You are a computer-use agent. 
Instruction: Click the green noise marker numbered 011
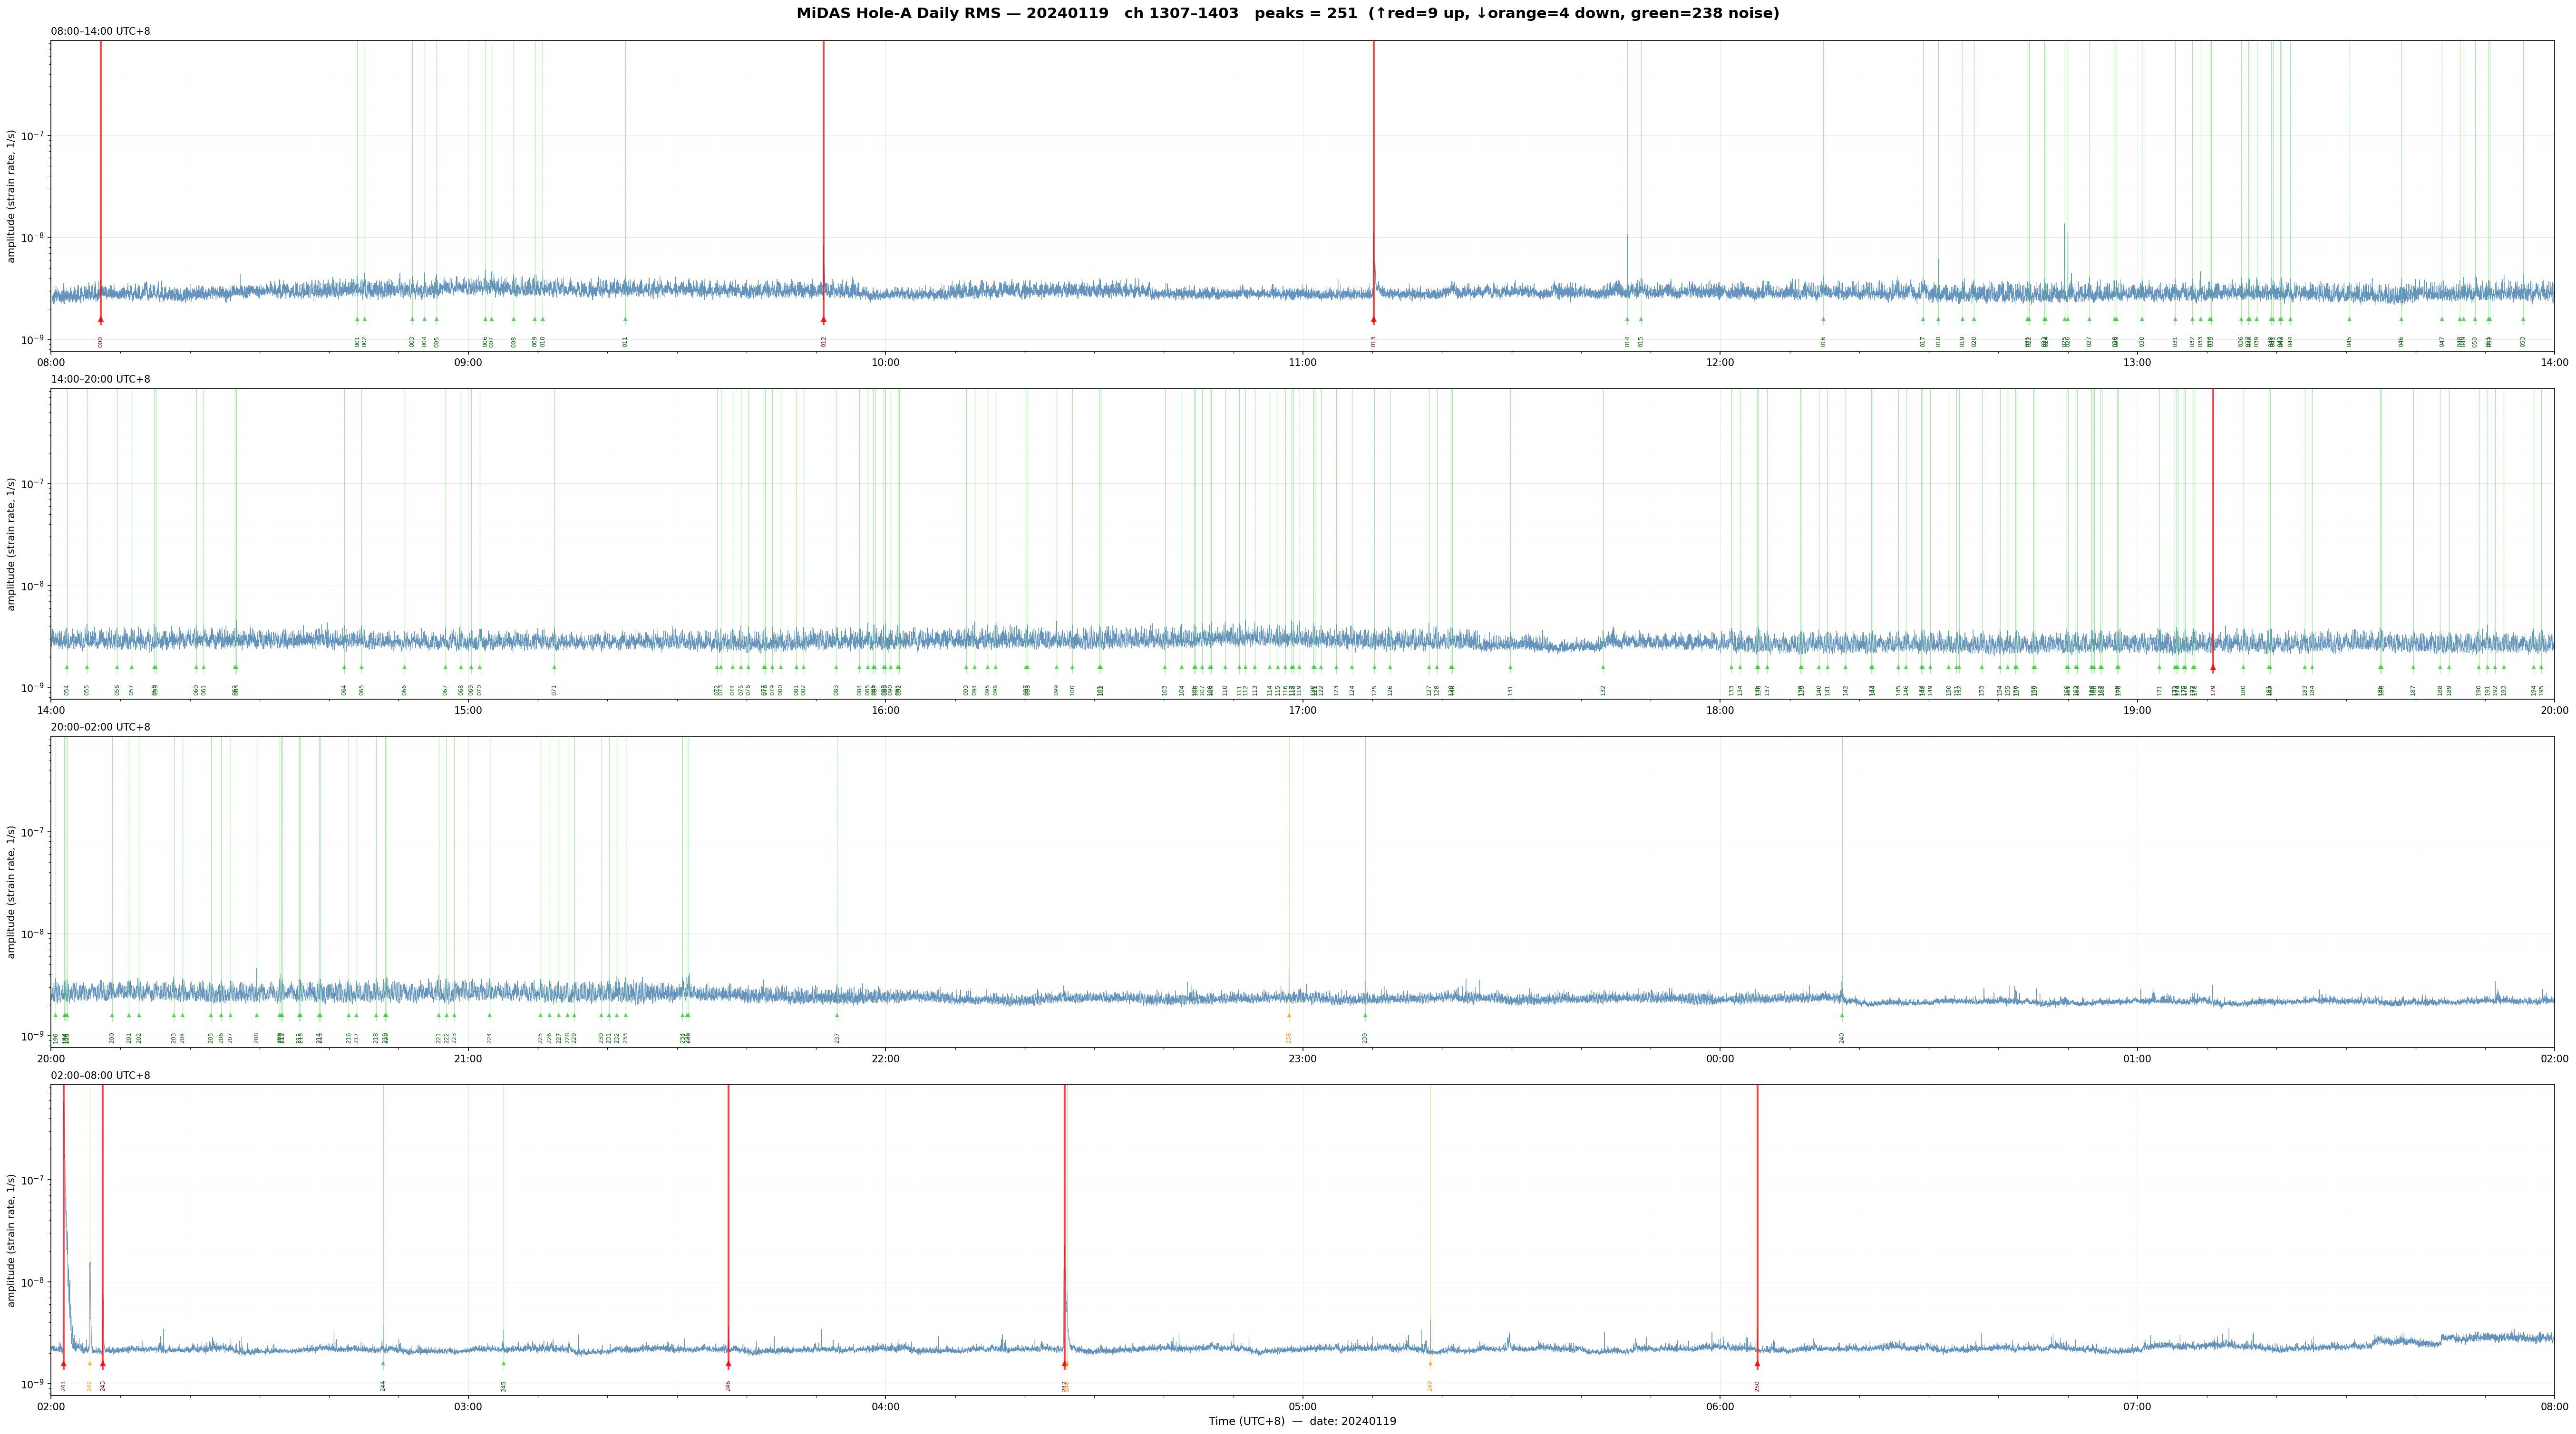[625, 320]
